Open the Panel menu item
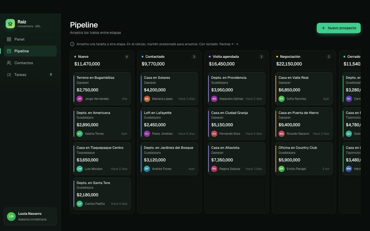370x231 pixels. [x=30, y=39]
